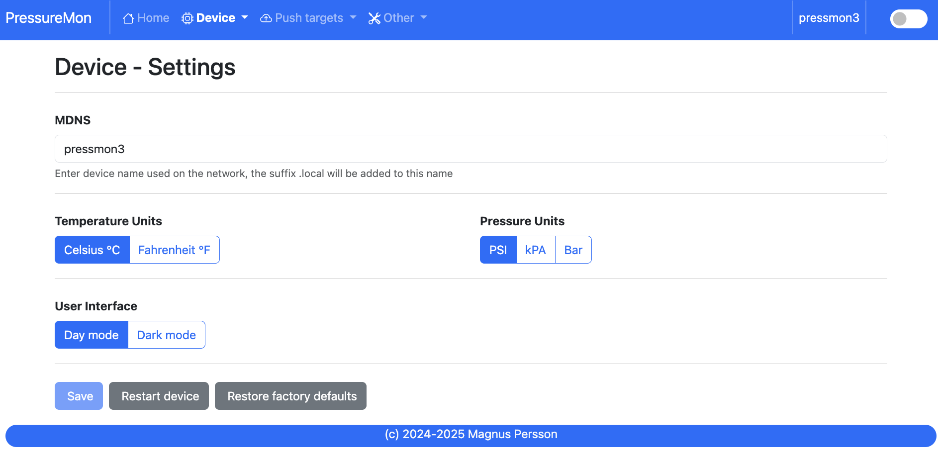Expand the Push targets dropdown arrow
This screenshot has height=468, width=938.
(353, 17)
